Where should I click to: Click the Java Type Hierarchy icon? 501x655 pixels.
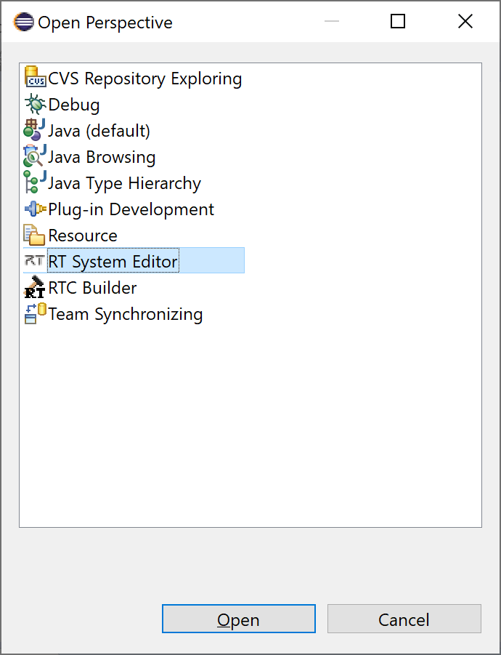(x=35, y=183)
